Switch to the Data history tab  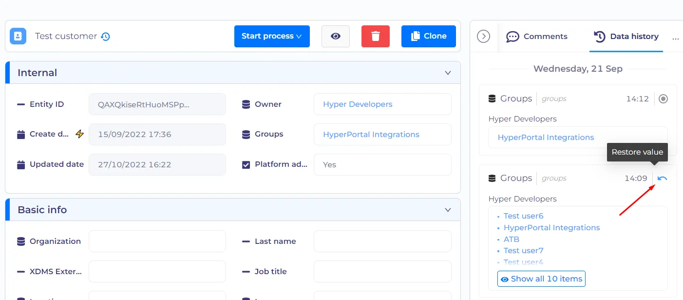tap(626, 37)
